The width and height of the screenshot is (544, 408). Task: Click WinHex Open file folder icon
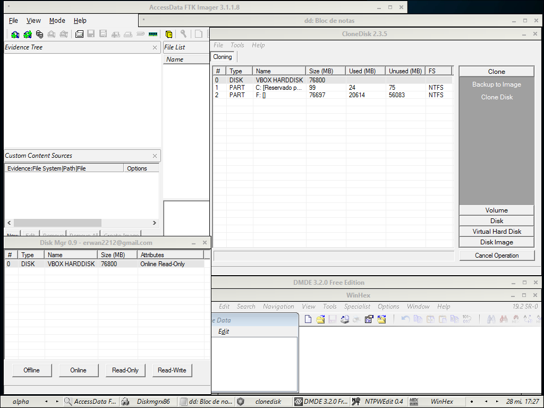click(320, 319)
